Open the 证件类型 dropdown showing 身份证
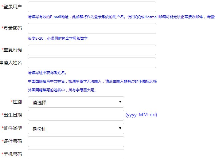Viewport: 215px width, 159px height. point(76,129)
